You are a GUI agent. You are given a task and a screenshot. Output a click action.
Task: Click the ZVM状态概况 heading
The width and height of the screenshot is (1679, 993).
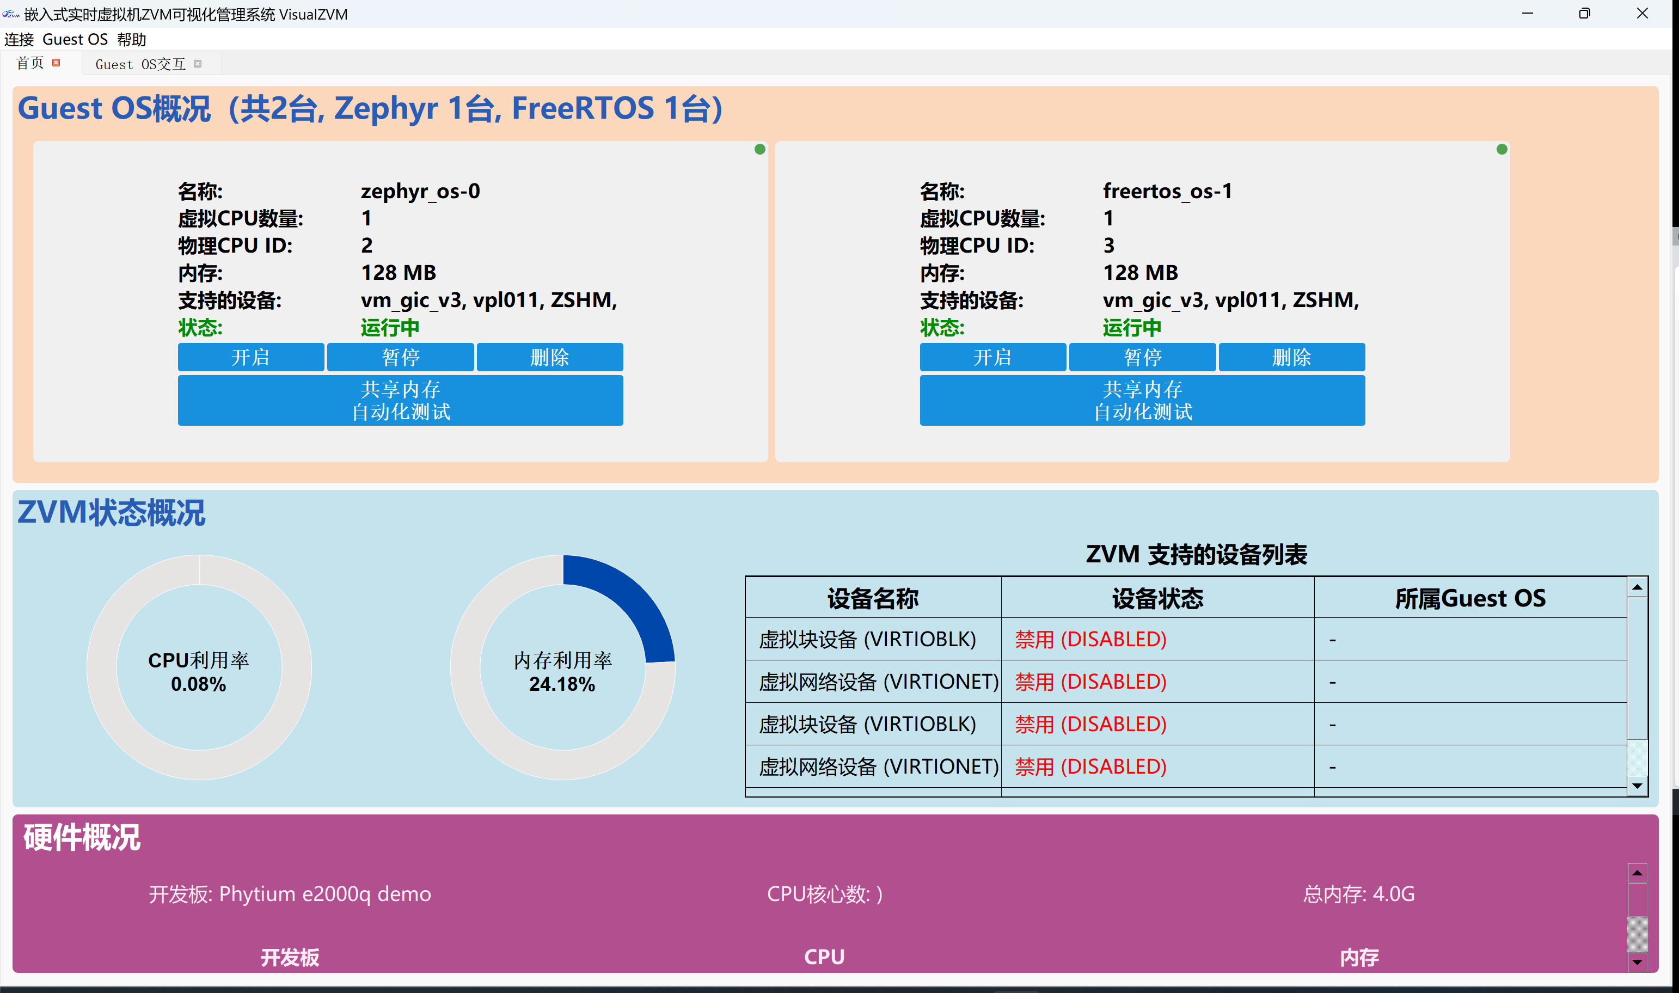[111, 512]
